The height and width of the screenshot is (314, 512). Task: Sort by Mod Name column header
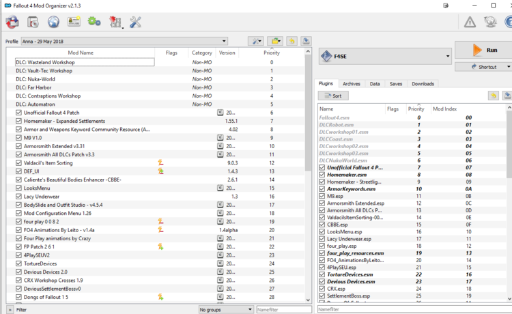[x=81, y=53]
